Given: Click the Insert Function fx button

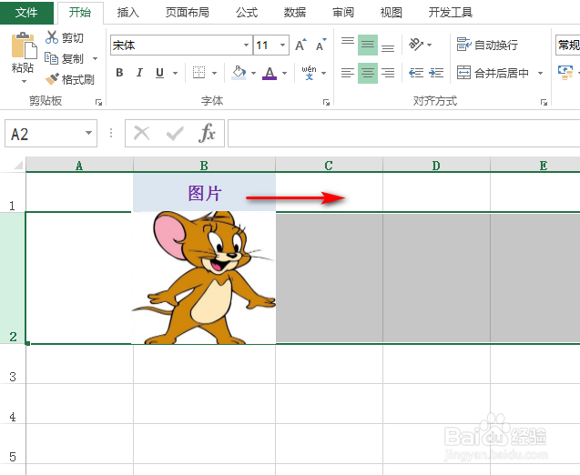Looking at the screenshot, I should point(208,133).
